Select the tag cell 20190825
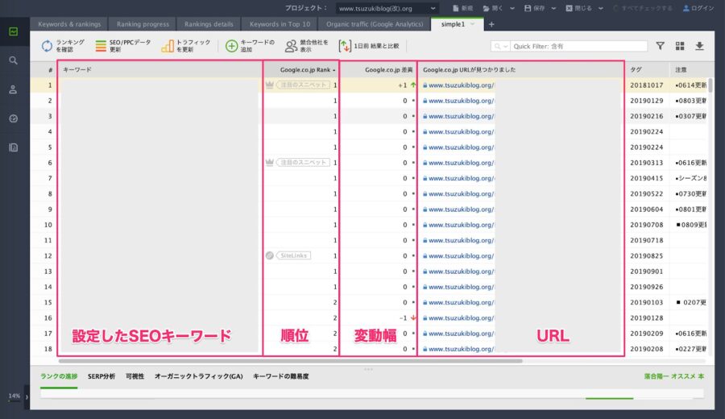 646,255
